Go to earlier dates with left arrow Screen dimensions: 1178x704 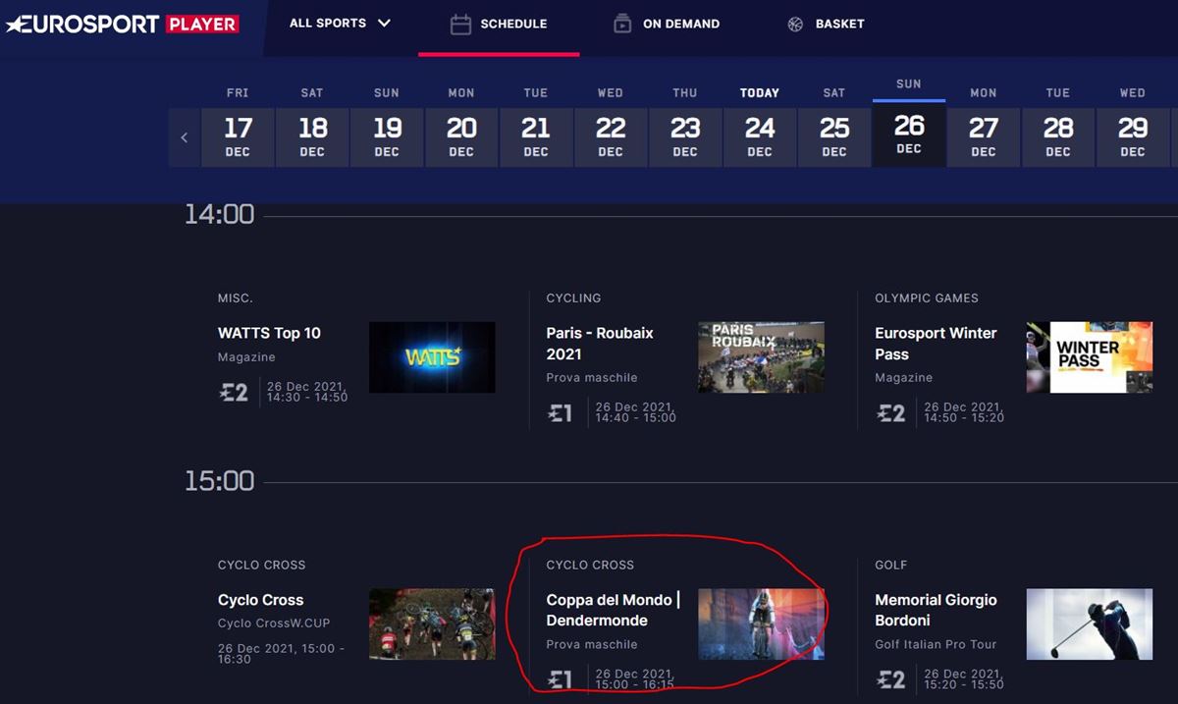click(184, 137)
